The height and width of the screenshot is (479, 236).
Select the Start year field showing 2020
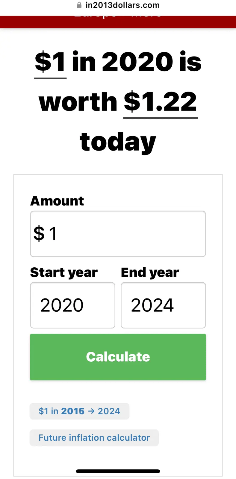(x=72, y=305)
